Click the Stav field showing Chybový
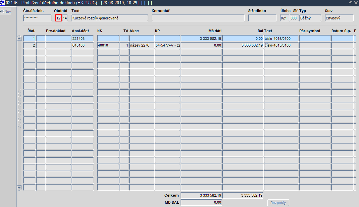Viewport: 359px width, 207px height. click(339, 18)
